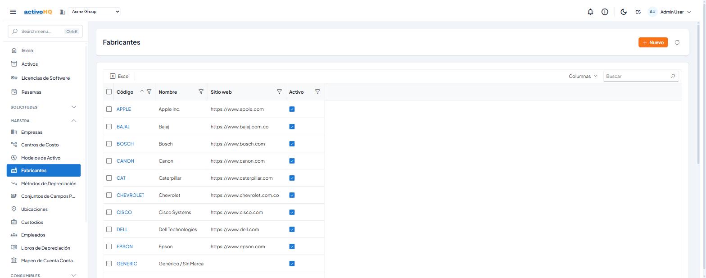Open filter for Nombre column
Screen dimensions: 706x278
point(201,92)
